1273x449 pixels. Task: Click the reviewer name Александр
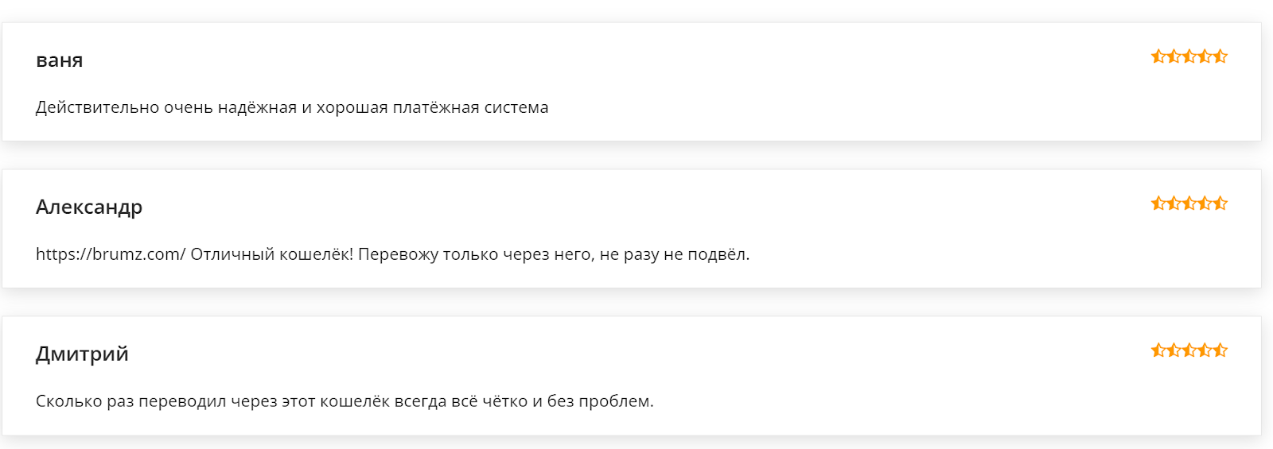click(89, 207)
